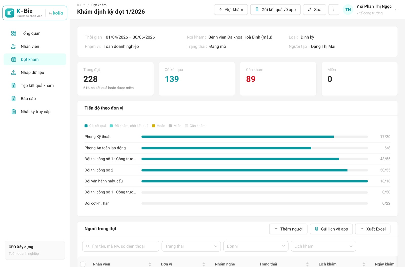Click the Báo cáo report icon
Screen dimensions: 405x267
pyautogui.click(x=14, y=99)
